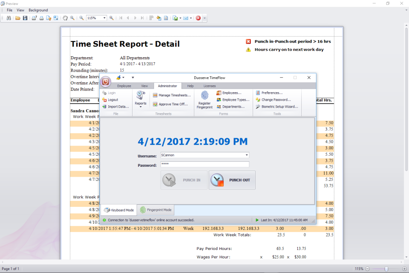Open Employee Types form

233,100
